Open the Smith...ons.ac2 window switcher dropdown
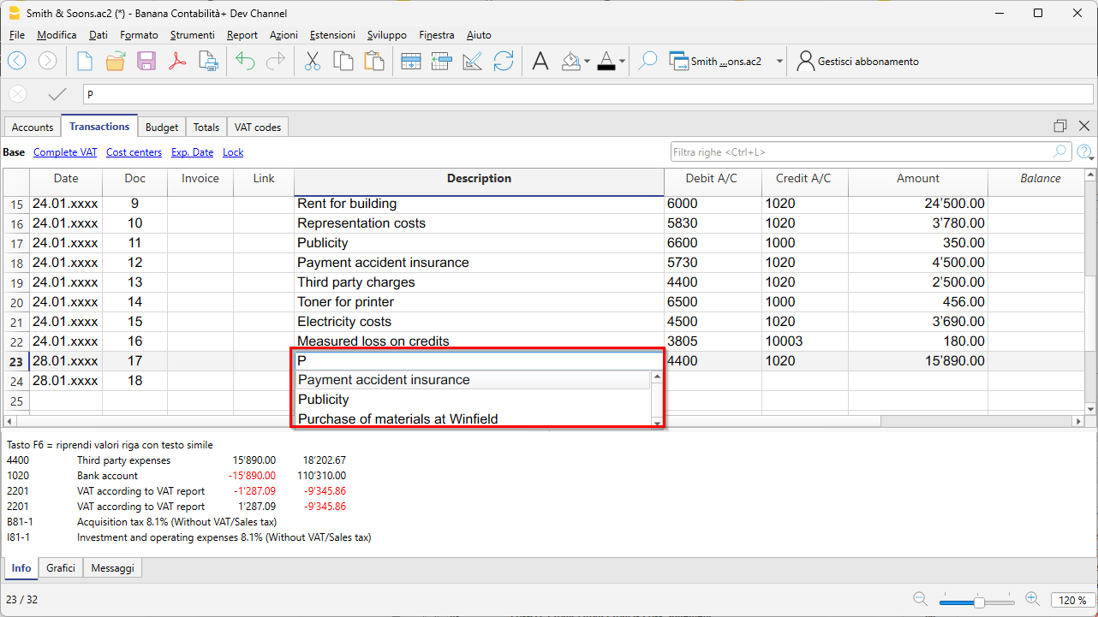The width and height of the screenshot is (1098, 617). coord(779,62)
